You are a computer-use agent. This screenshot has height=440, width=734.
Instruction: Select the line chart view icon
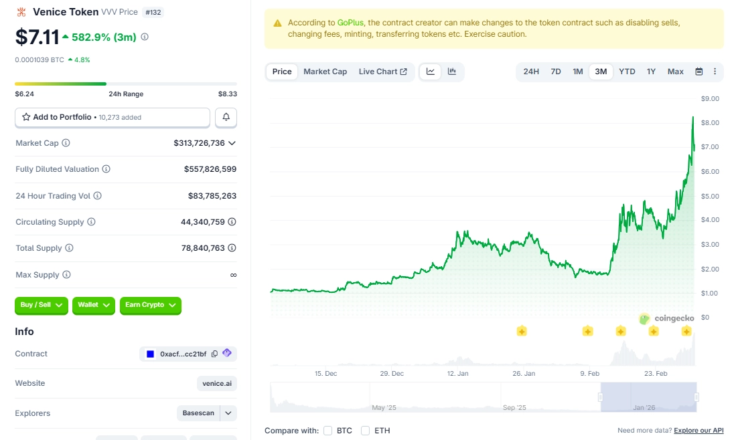click(429, 72)
